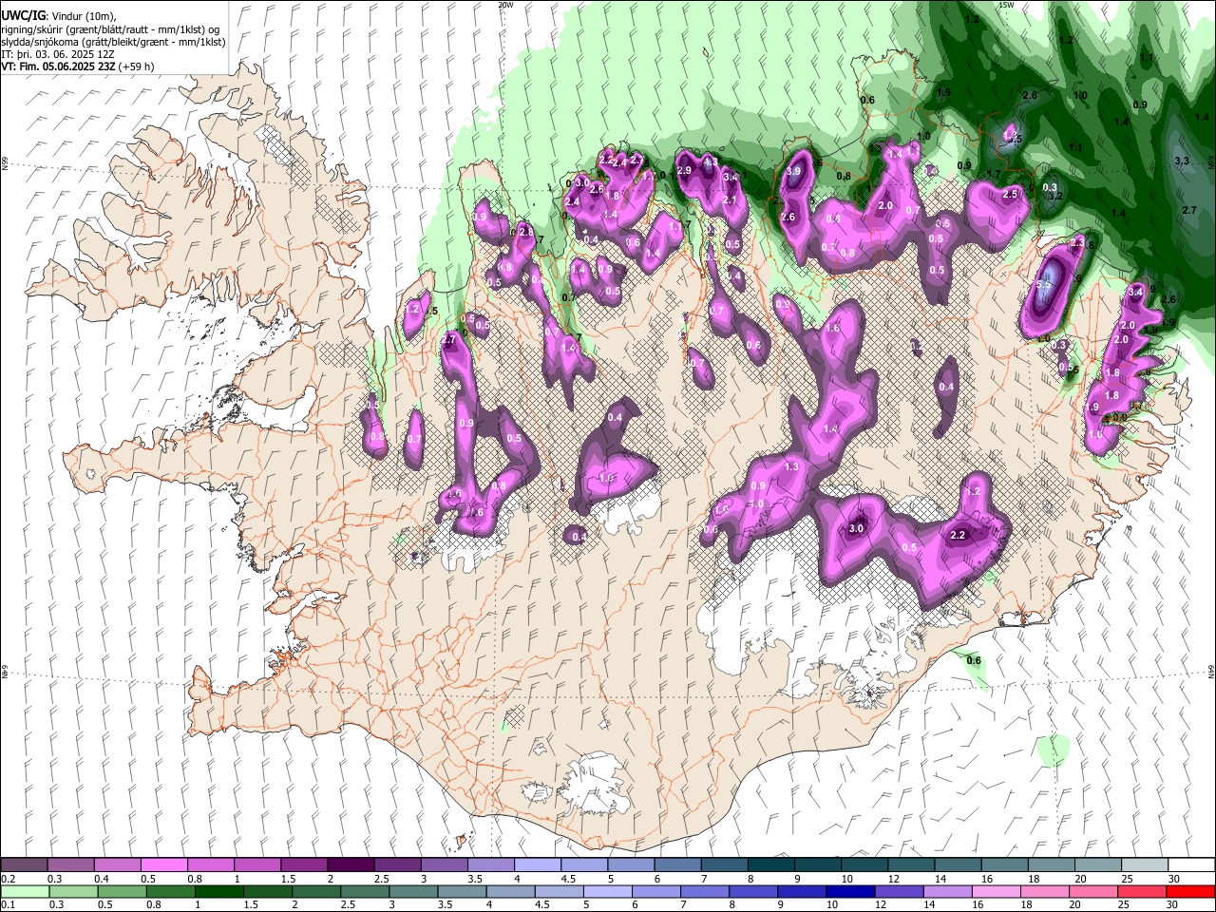Click the dark green rain swatch labelled 1

[x=218, y=891]
